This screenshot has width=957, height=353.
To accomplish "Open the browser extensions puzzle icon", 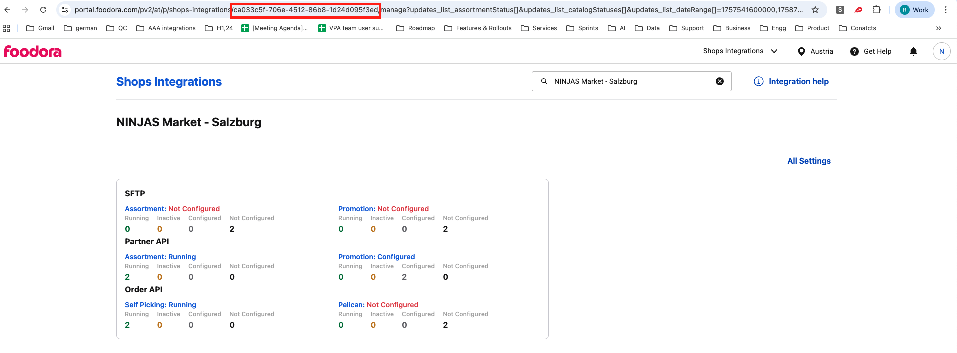I will (x=876, y=10).
